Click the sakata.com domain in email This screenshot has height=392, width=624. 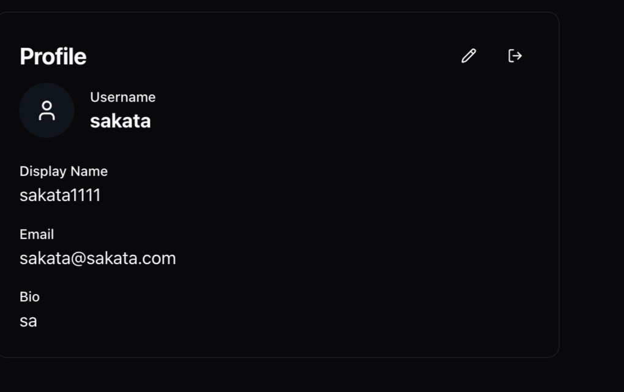131,258
